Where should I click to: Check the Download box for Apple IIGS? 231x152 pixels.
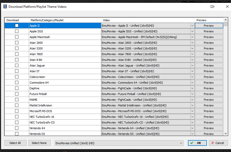click(x=17, y=31)
